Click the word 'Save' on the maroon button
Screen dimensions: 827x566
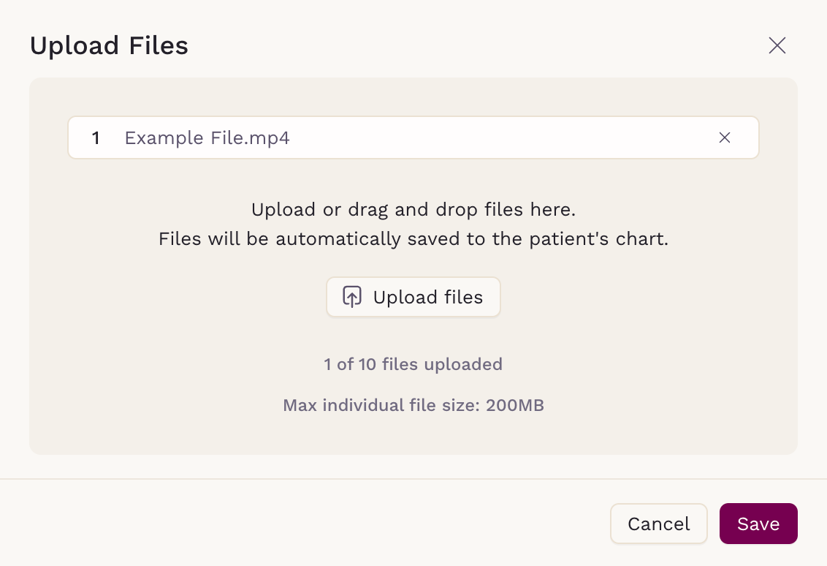758,524
